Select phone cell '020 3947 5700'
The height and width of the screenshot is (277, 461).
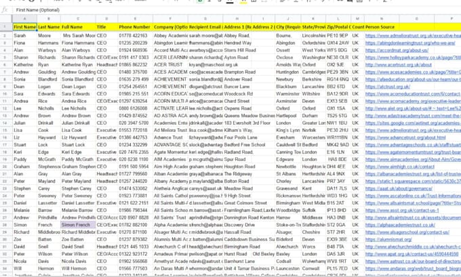coord(135,123)
